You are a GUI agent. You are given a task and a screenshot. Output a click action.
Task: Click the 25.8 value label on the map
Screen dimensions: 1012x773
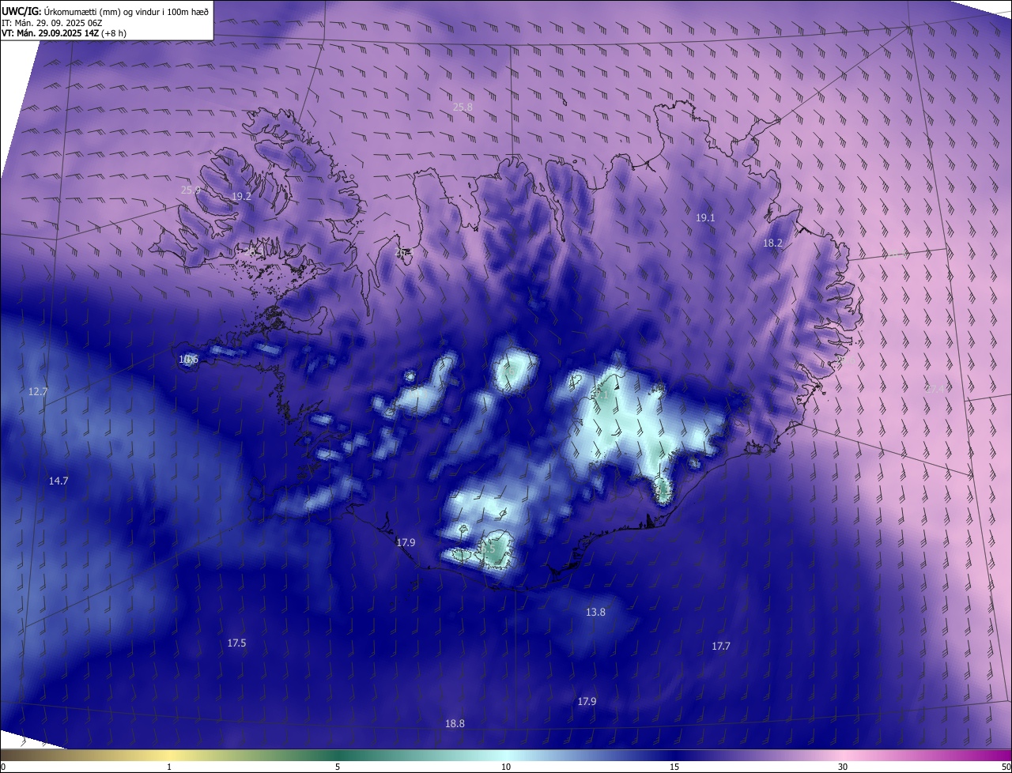(x=463, y=107)
